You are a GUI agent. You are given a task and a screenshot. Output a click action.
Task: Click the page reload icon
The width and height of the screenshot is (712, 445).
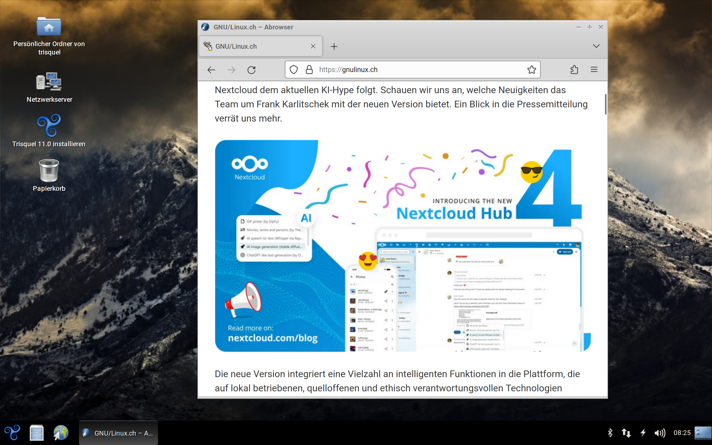251,69
